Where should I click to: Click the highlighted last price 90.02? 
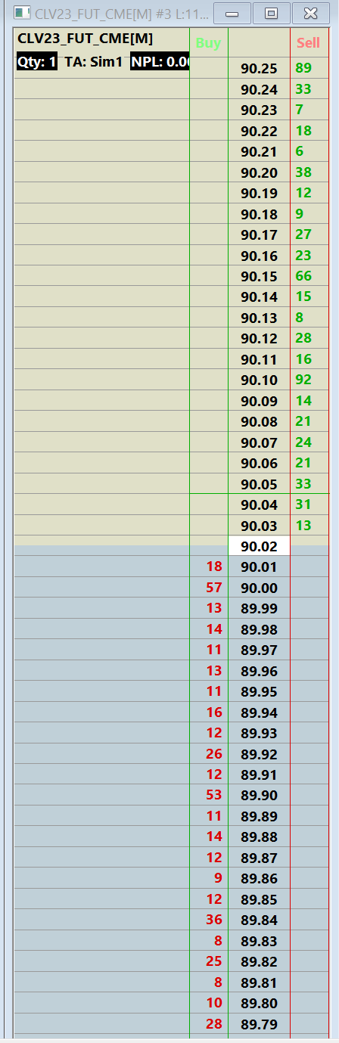click(x=259, y=546)
